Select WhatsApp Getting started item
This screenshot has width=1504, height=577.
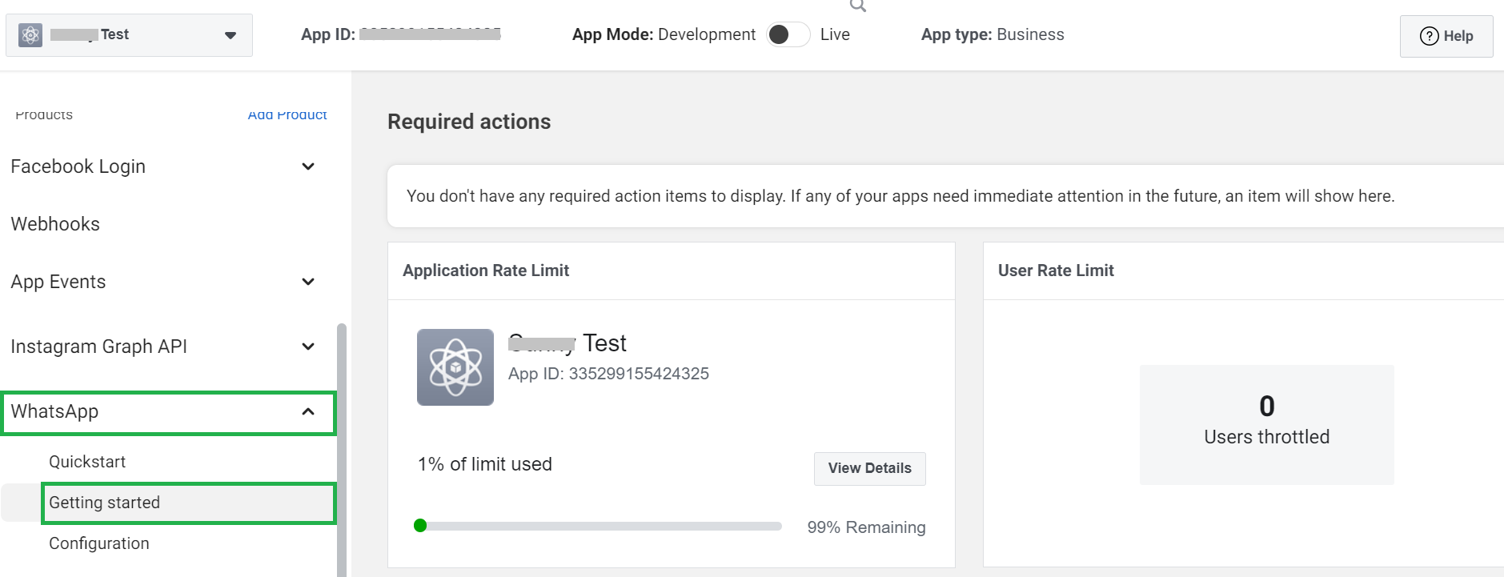[105, 503]
